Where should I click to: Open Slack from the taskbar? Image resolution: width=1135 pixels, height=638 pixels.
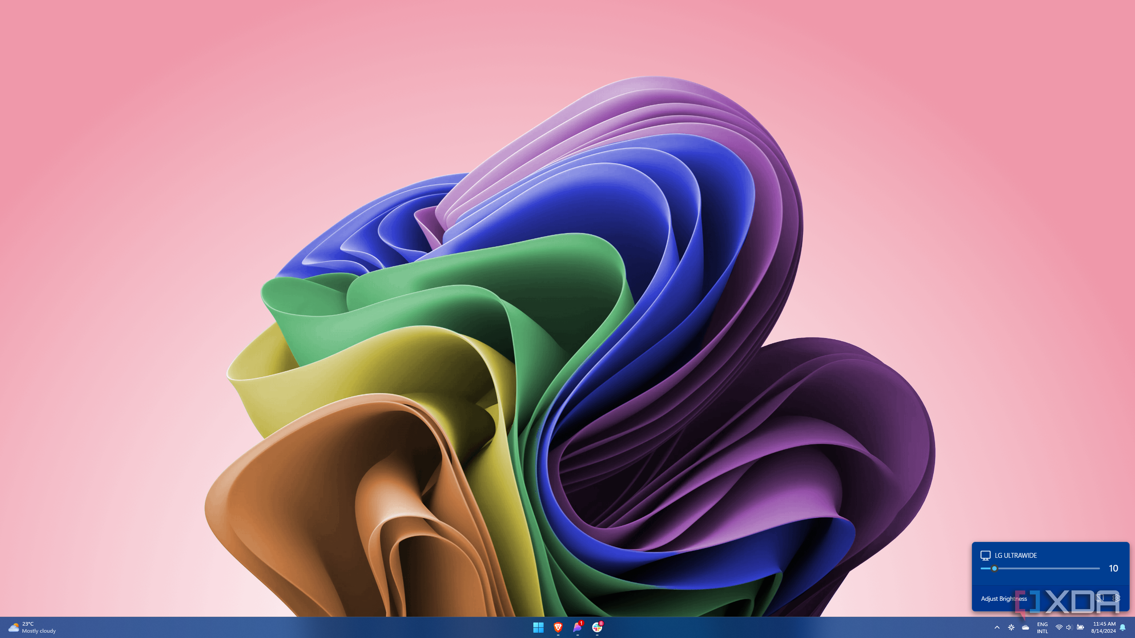tap(597, 627)
